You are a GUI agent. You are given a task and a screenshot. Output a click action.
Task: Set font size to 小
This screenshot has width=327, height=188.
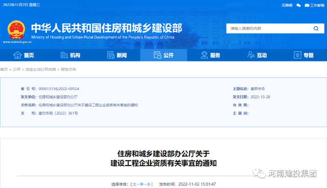click(149, 184)
